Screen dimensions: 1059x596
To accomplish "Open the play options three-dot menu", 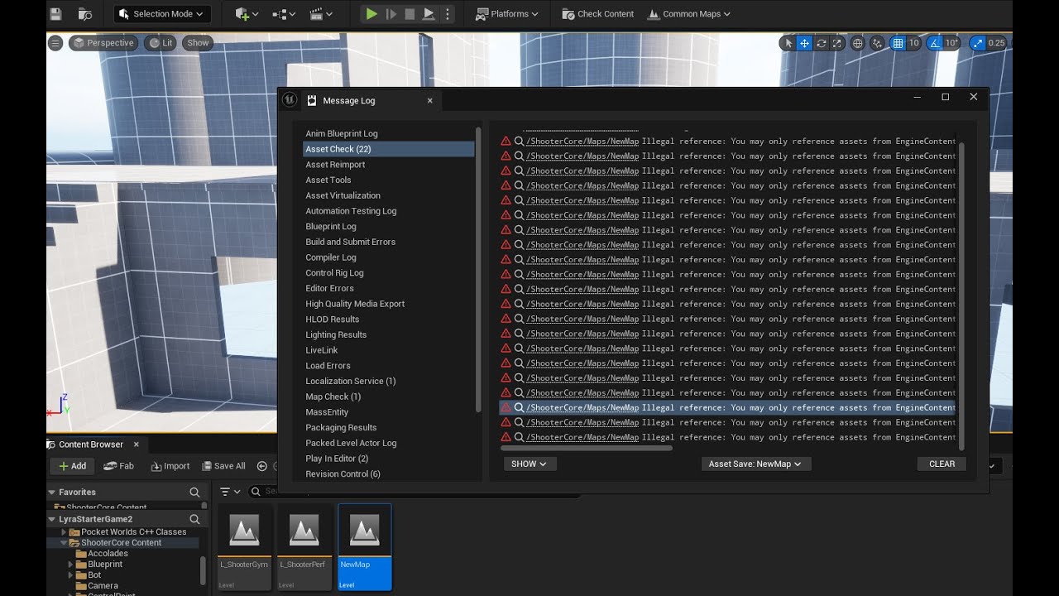I will (448, 14).
